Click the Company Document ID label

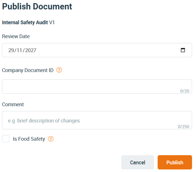pos(28,70)
